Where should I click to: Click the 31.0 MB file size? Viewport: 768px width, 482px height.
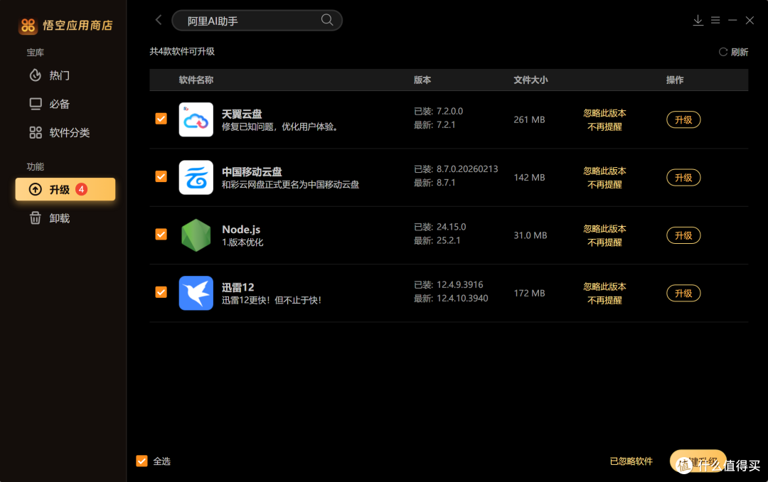[x=530, y=235]
